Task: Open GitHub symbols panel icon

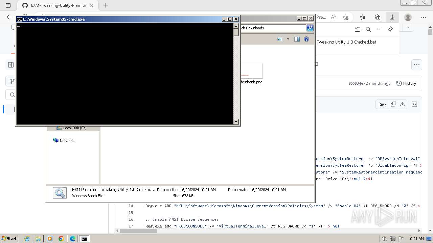Action: click(x=414, y=104)
